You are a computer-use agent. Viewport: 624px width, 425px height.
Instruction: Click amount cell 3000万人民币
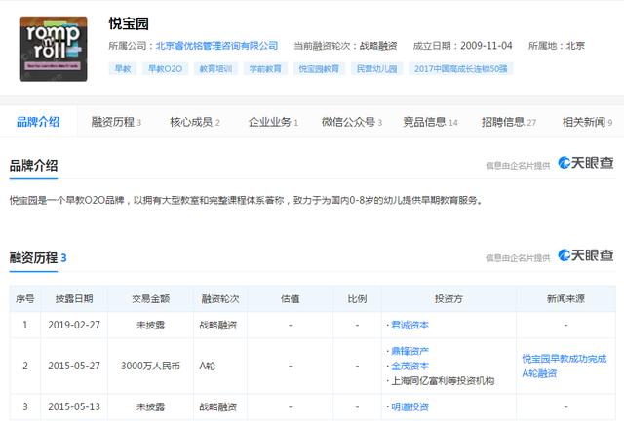pyautogui.click(x=150, y=367)
